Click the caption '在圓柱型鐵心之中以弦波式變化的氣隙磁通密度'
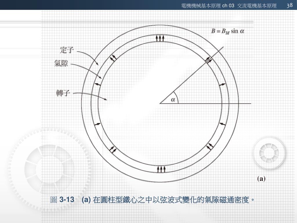This screenshot has width=297, height=223. point(171,200)
